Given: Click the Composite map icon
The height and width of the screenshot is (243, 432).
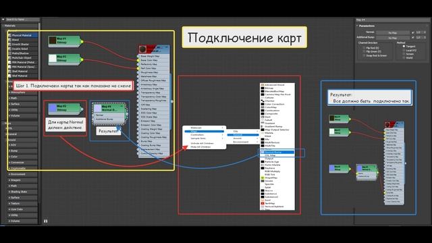Looking at the screenshot, I should [x=263, y=113].
